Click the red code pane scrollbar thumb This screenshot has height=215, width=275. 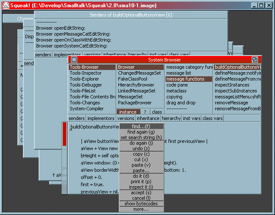[65, 134]
